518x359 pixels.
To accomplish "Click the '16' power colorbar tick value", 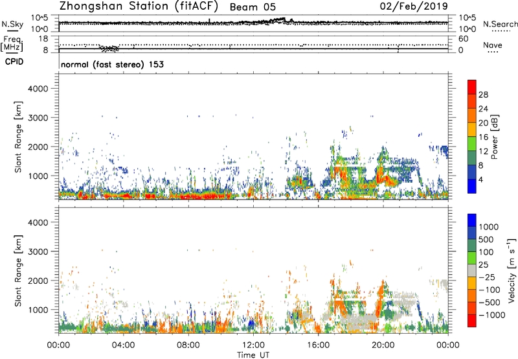I will tap(483, 137).
